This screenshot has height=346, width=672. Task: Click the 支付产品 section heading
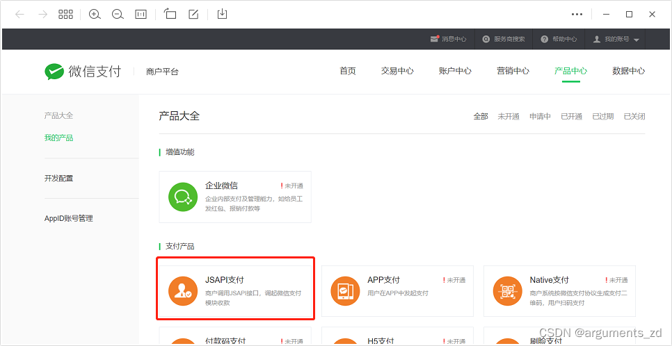pos(180,247)
